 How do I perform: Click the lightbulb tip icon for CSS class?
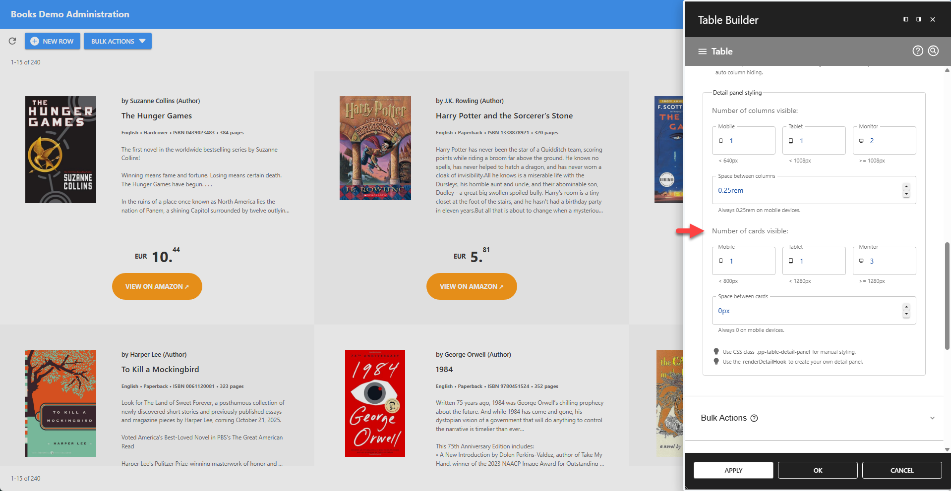(716, 352)
